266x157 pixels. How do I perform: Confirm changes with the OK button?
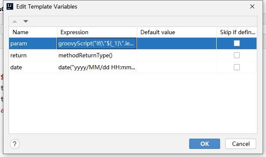pyautogui.click(x=205, y=144)
